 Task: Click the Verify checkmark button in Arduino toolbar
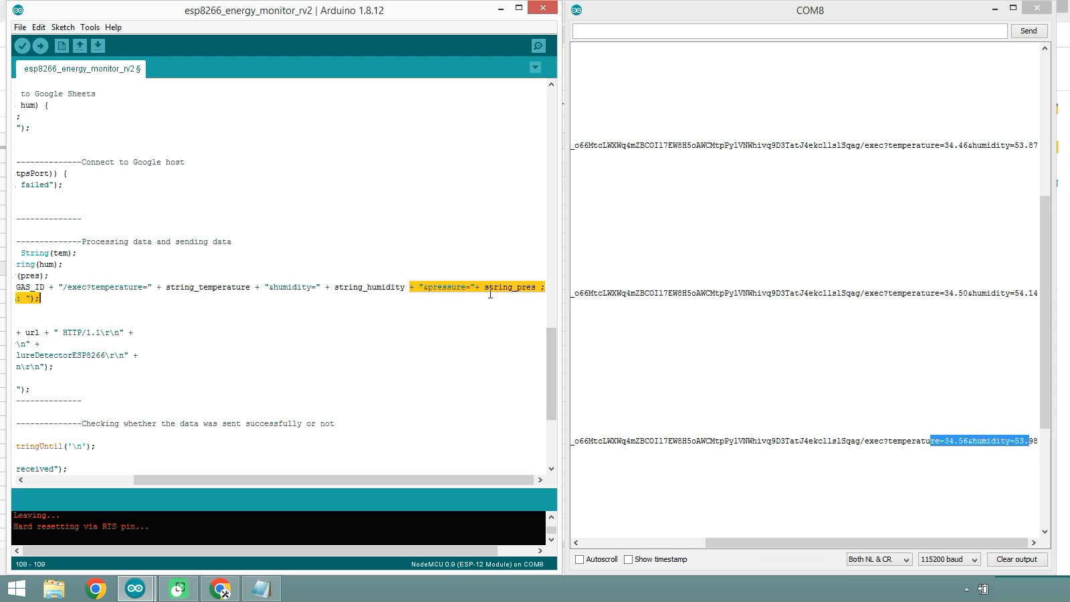click(22, 45)
